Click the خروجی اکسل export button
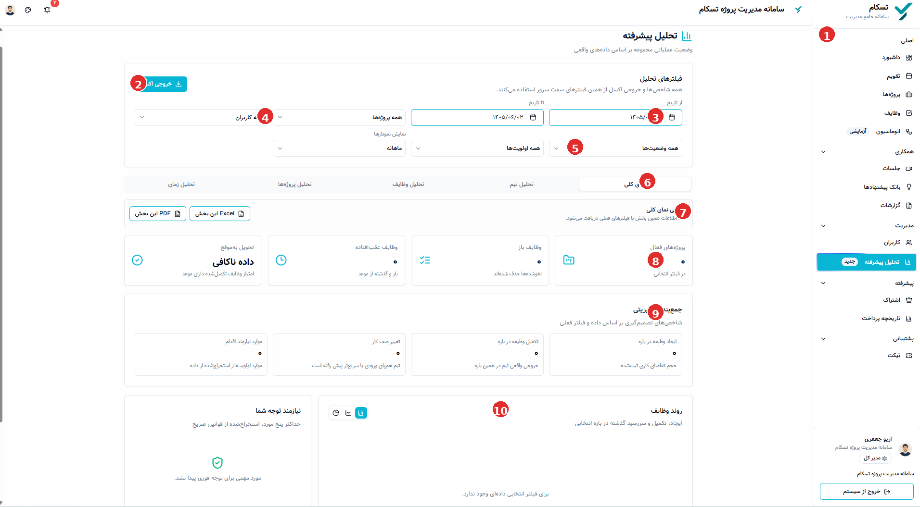The image size is (920, 507). point(161,84)
